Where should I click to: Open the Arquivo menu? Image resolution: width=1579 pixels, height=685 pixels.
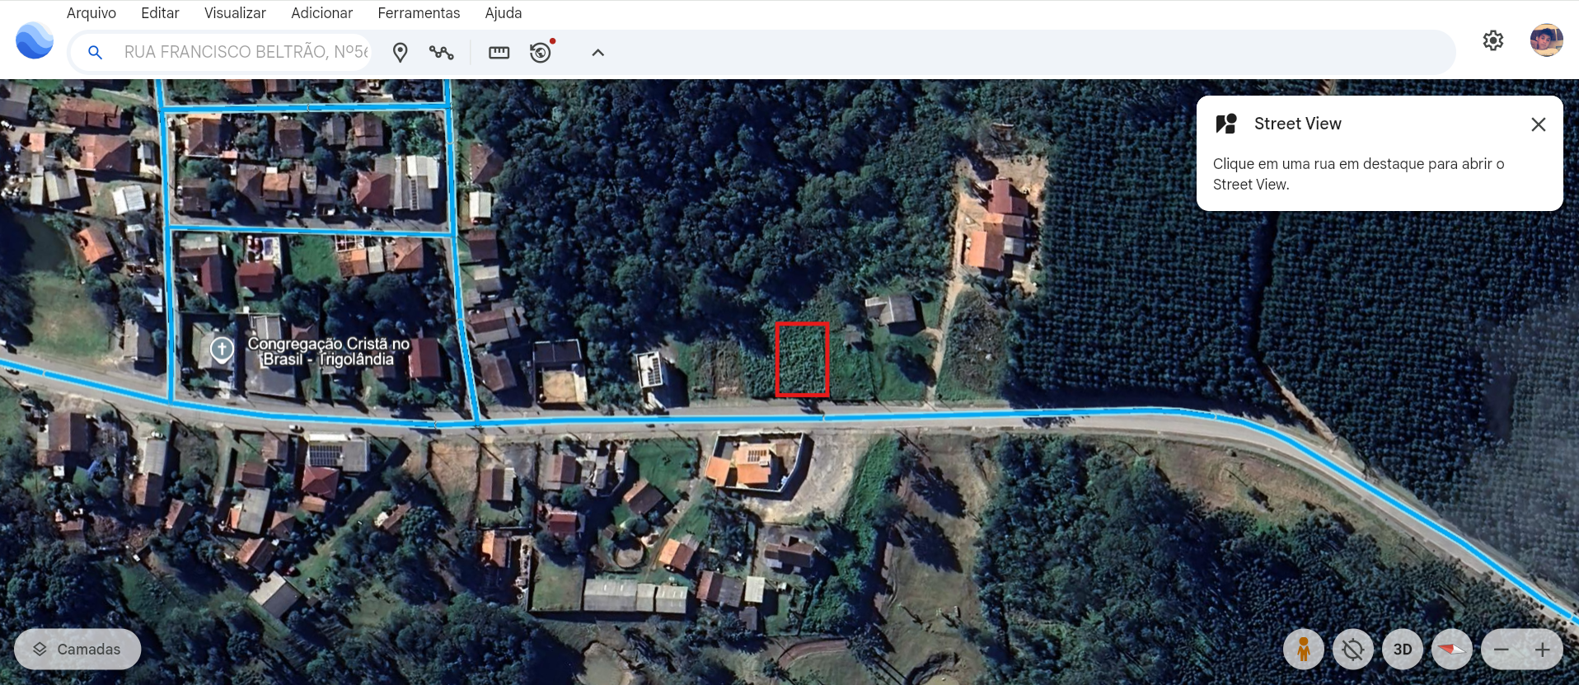tap(91, 13)
